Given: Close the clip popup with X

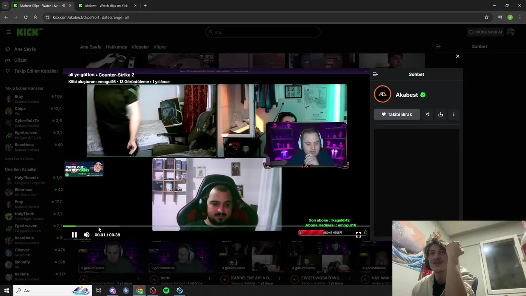Looking at the screenshot, I should click(x=457, y=56).
